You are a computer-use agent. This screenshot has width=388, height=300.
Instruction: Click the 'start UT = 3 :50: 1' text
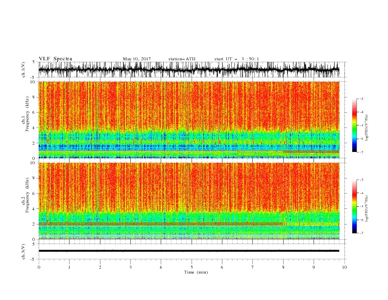tap(237, 59)
